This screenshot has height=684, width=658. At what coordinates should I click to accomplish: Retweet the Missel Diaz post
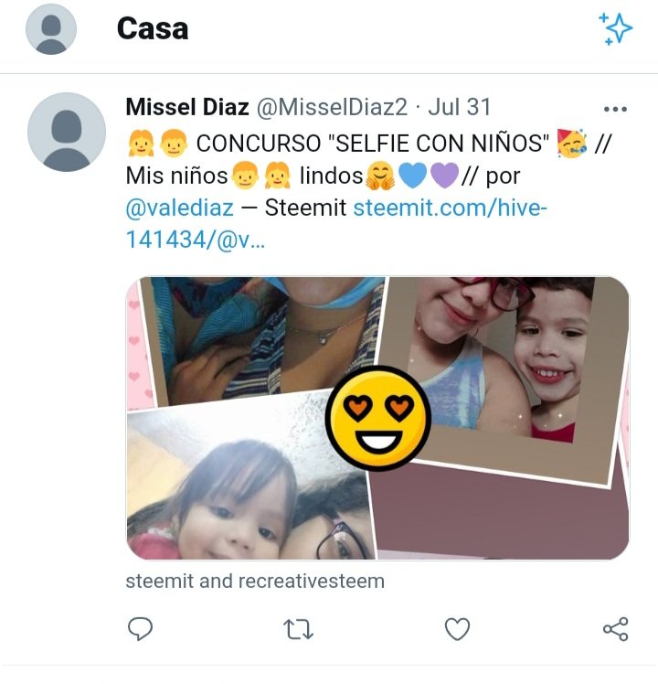pos(298,629)
